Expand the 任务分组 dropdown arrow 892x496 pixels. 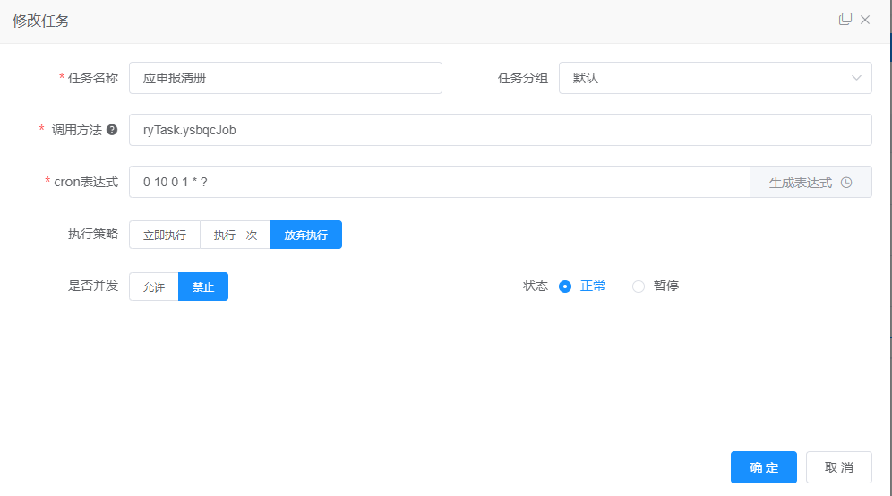click(x=856, y=78)
